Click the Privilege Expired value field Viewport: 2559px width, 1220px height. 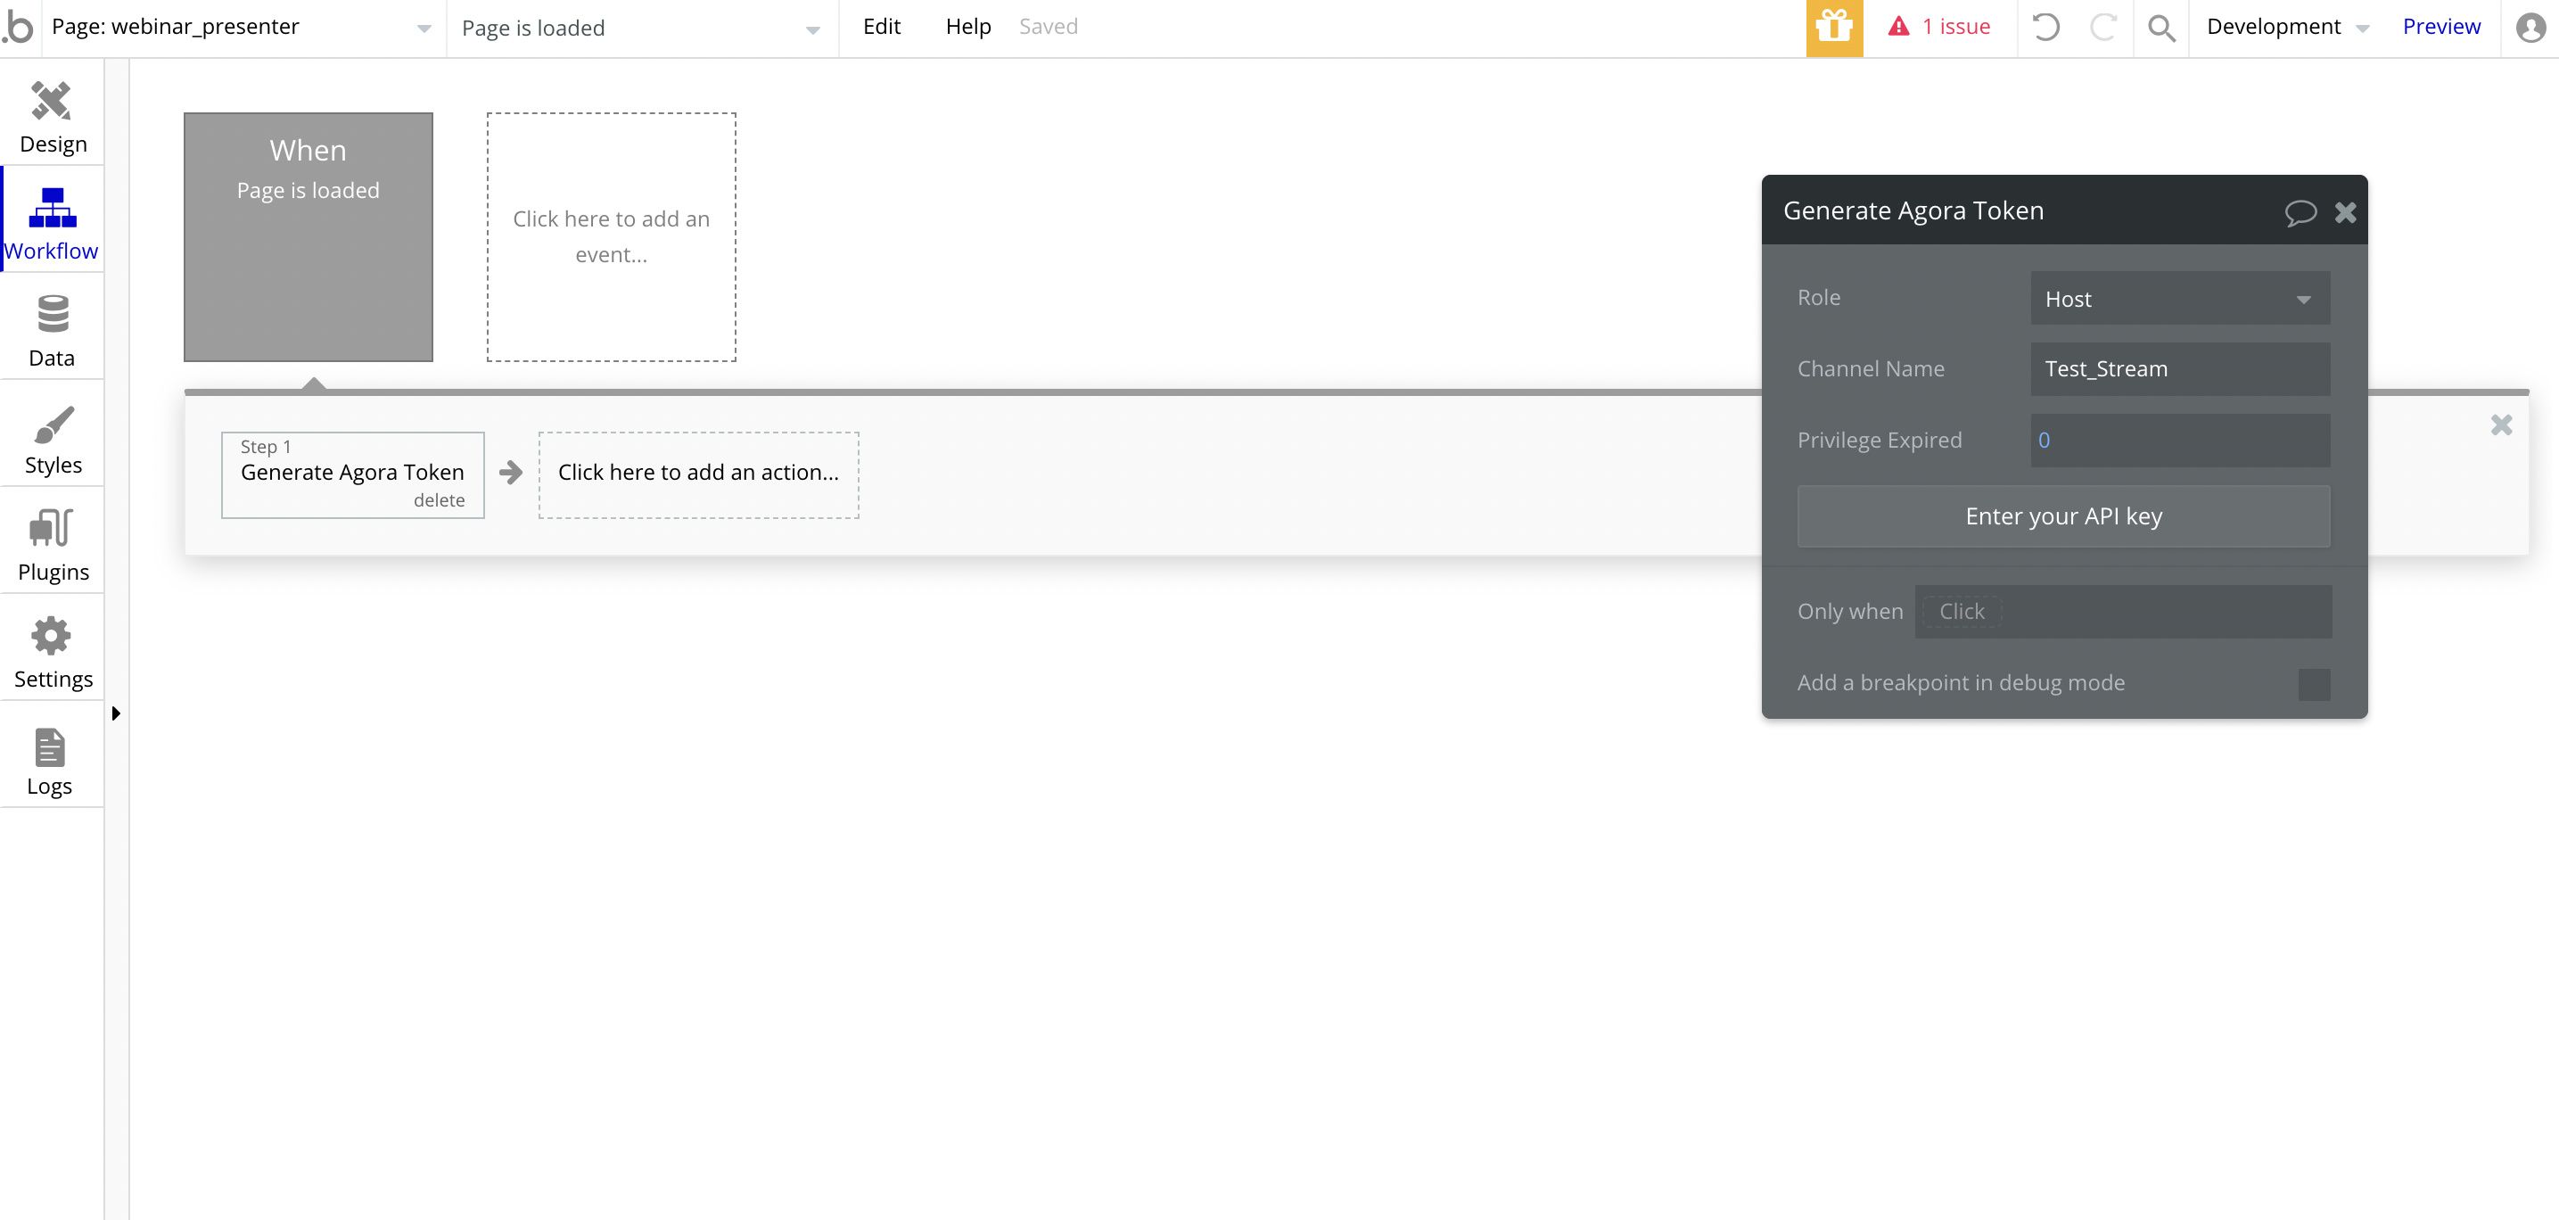(x=2179, y=441)
